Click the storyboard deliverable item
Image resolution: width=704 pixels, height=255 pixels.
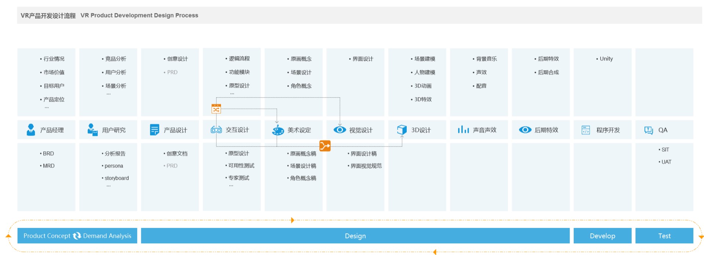point(115,178)
